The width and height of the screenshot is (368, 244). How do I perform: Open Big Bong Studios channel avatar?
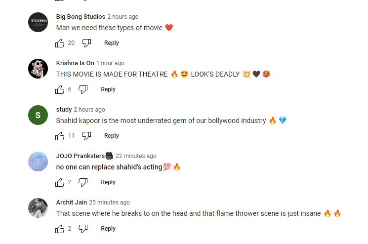(x=38, y=22)
